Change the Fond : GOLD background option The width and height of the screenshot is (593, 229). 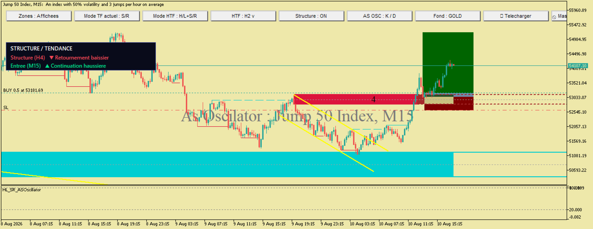[448, 16]
